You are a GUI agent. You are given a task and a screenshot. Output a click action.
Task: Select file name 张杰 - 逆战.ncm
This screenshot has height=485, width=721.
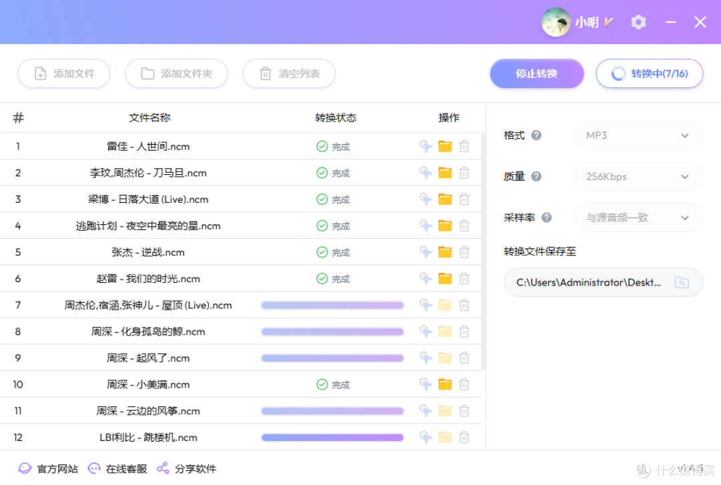point(148,252)
